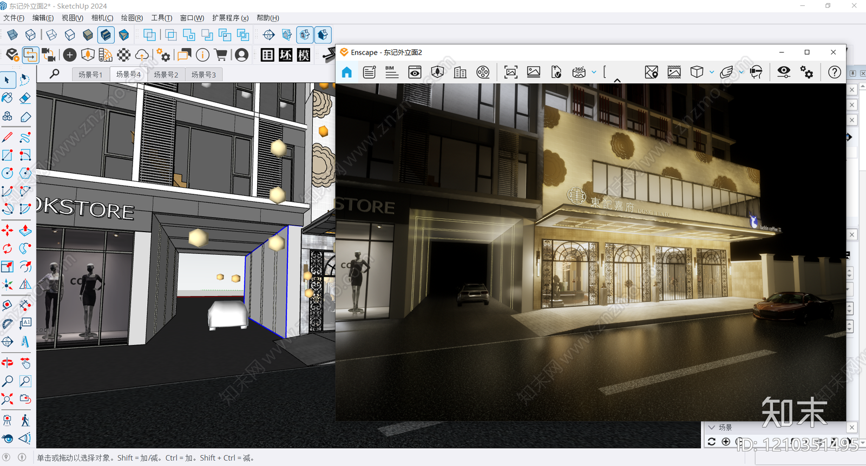Select the 3D Text tool
Viewport: 866px width, 466px height.
pyautogui.click(x=25, y=342)
